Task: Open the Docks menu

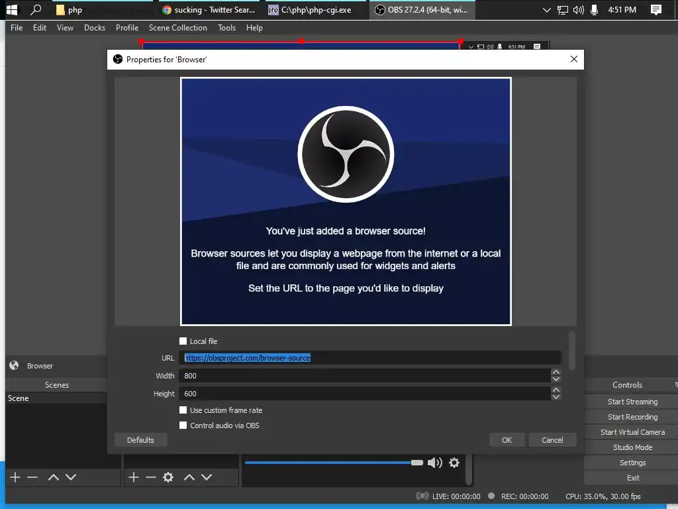Action: (95, 28)
